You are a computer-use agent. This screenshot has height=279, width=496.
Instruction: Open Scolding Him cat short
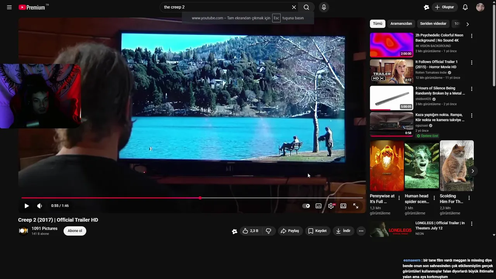click(x=457, y=166)
